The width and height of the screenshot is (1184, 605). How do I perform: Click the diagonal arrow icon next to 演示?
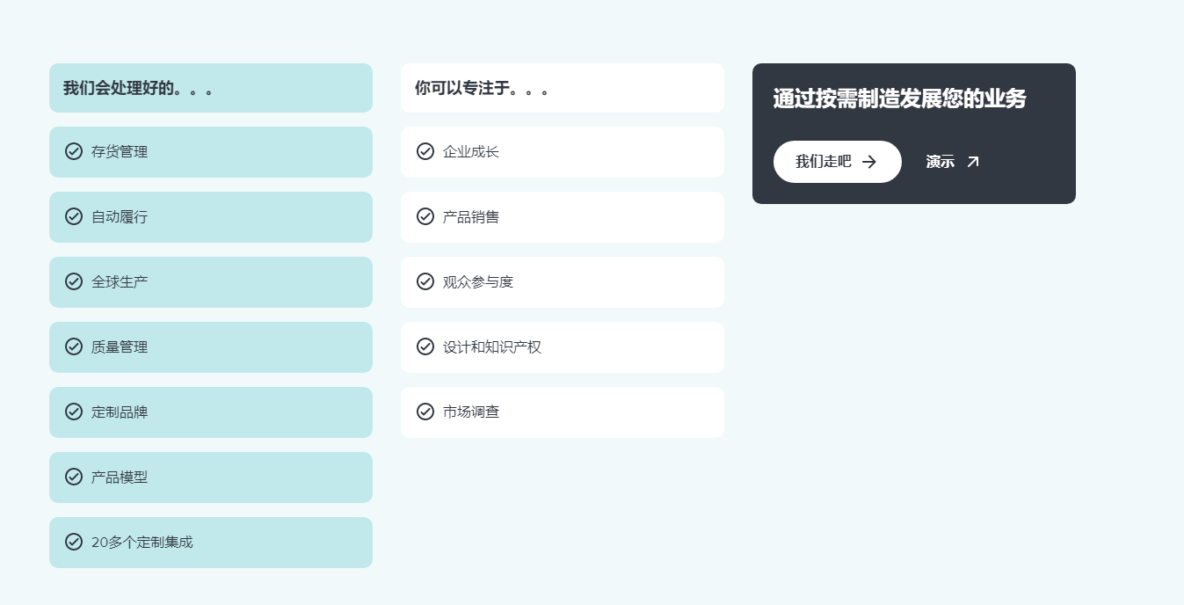[973, 162]
